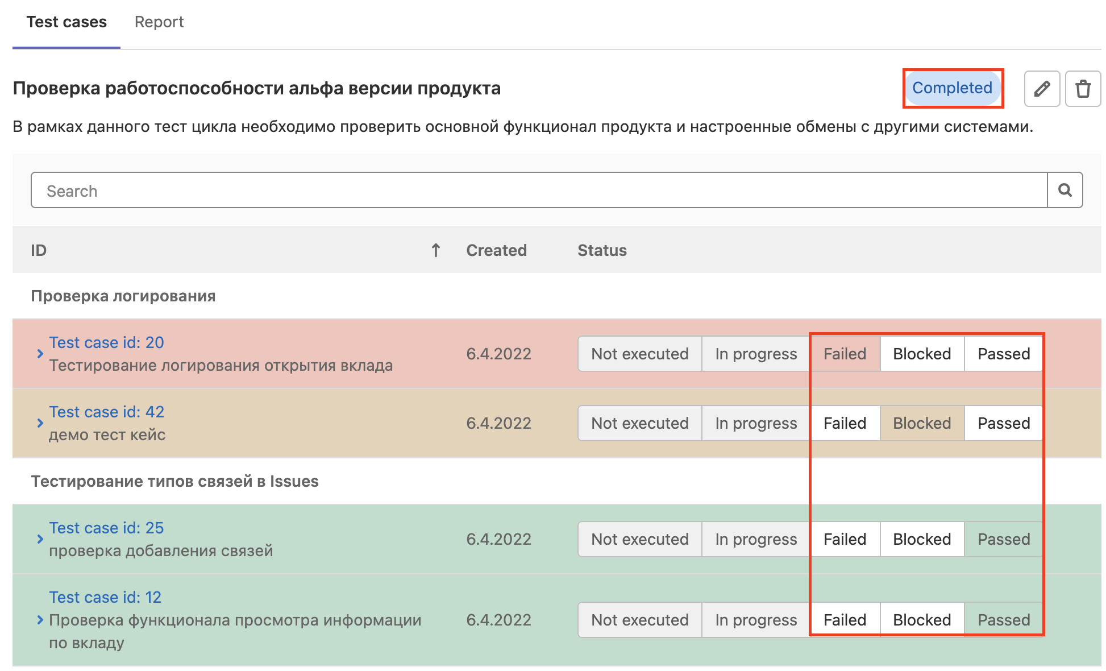Click inside the Search input field
This screenshot has height=671, width=1106.
point(538,190)
